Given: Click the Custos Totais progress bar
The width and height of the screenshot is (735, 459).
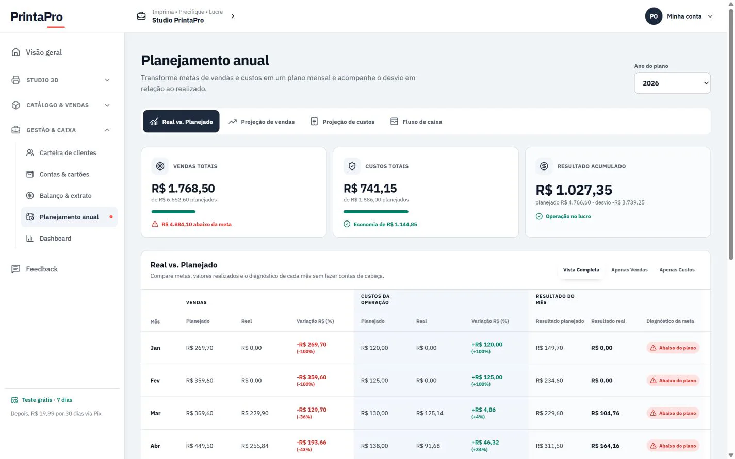Looking at the screenshot, I should (376, 212).
